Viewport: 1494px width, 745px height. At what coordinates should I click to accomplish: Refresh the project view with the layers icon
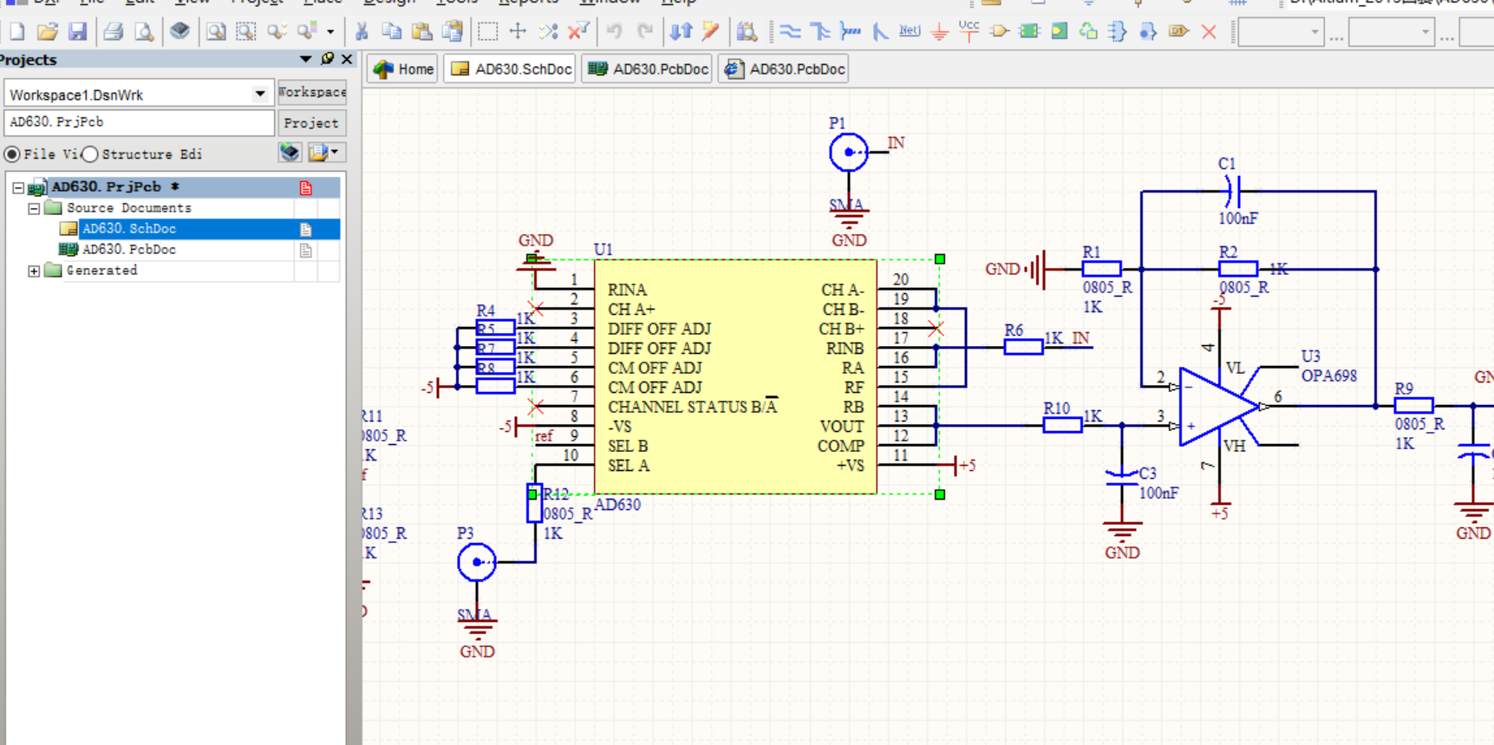click(290, 153)
